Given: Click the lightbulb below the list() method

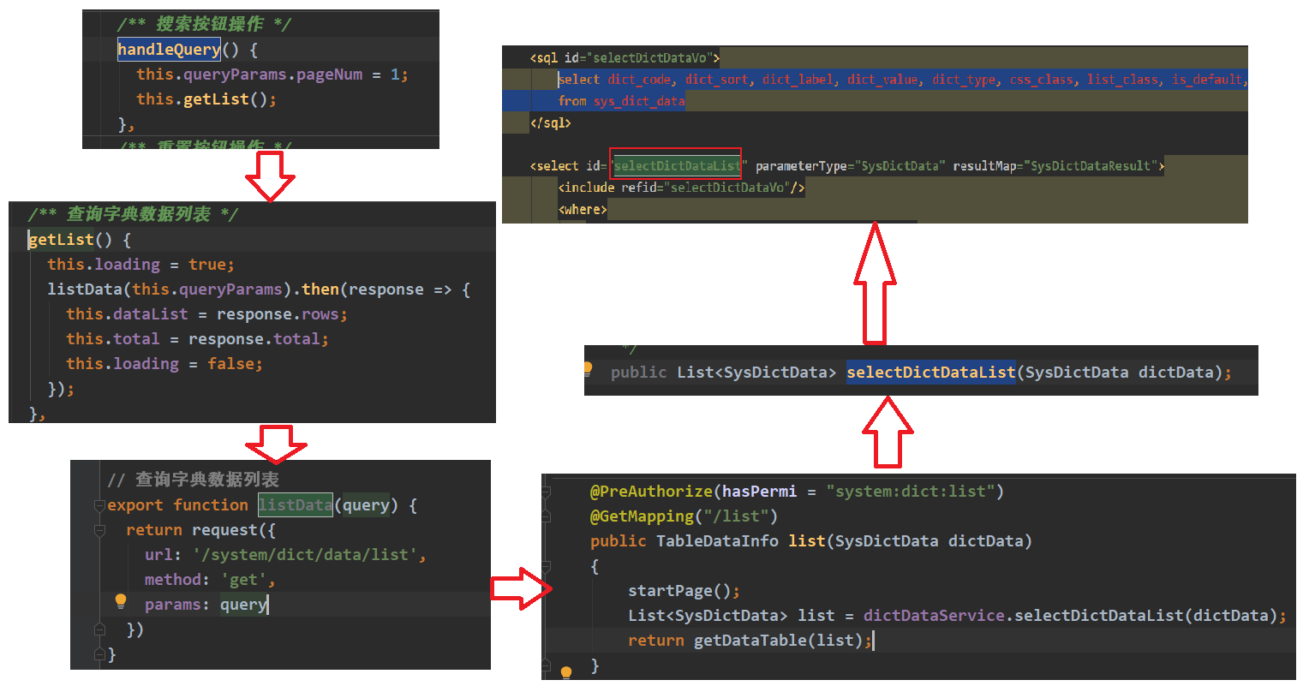Looking at the screenshot, I should click(565, 672).
